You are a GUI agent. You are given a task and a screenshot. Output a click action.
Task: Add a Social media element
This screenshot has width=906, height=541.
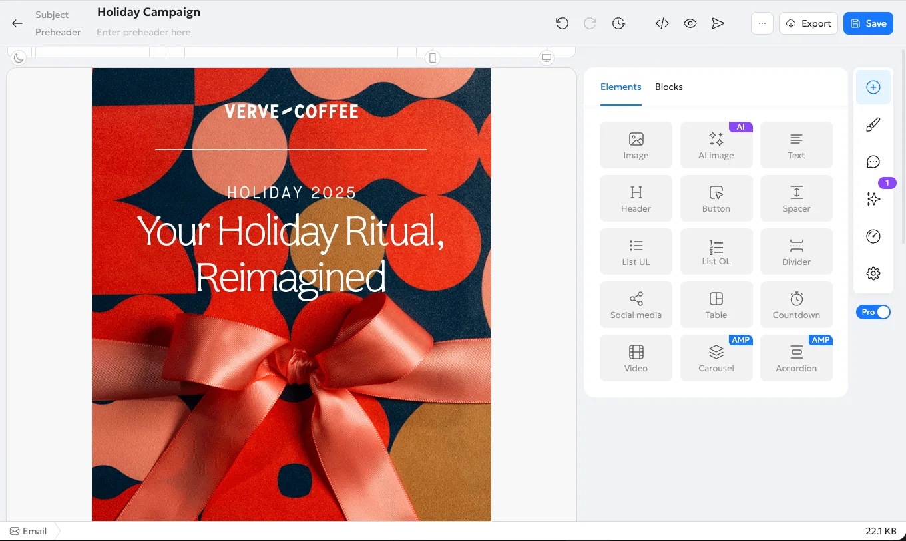click(x=636, y=305)
